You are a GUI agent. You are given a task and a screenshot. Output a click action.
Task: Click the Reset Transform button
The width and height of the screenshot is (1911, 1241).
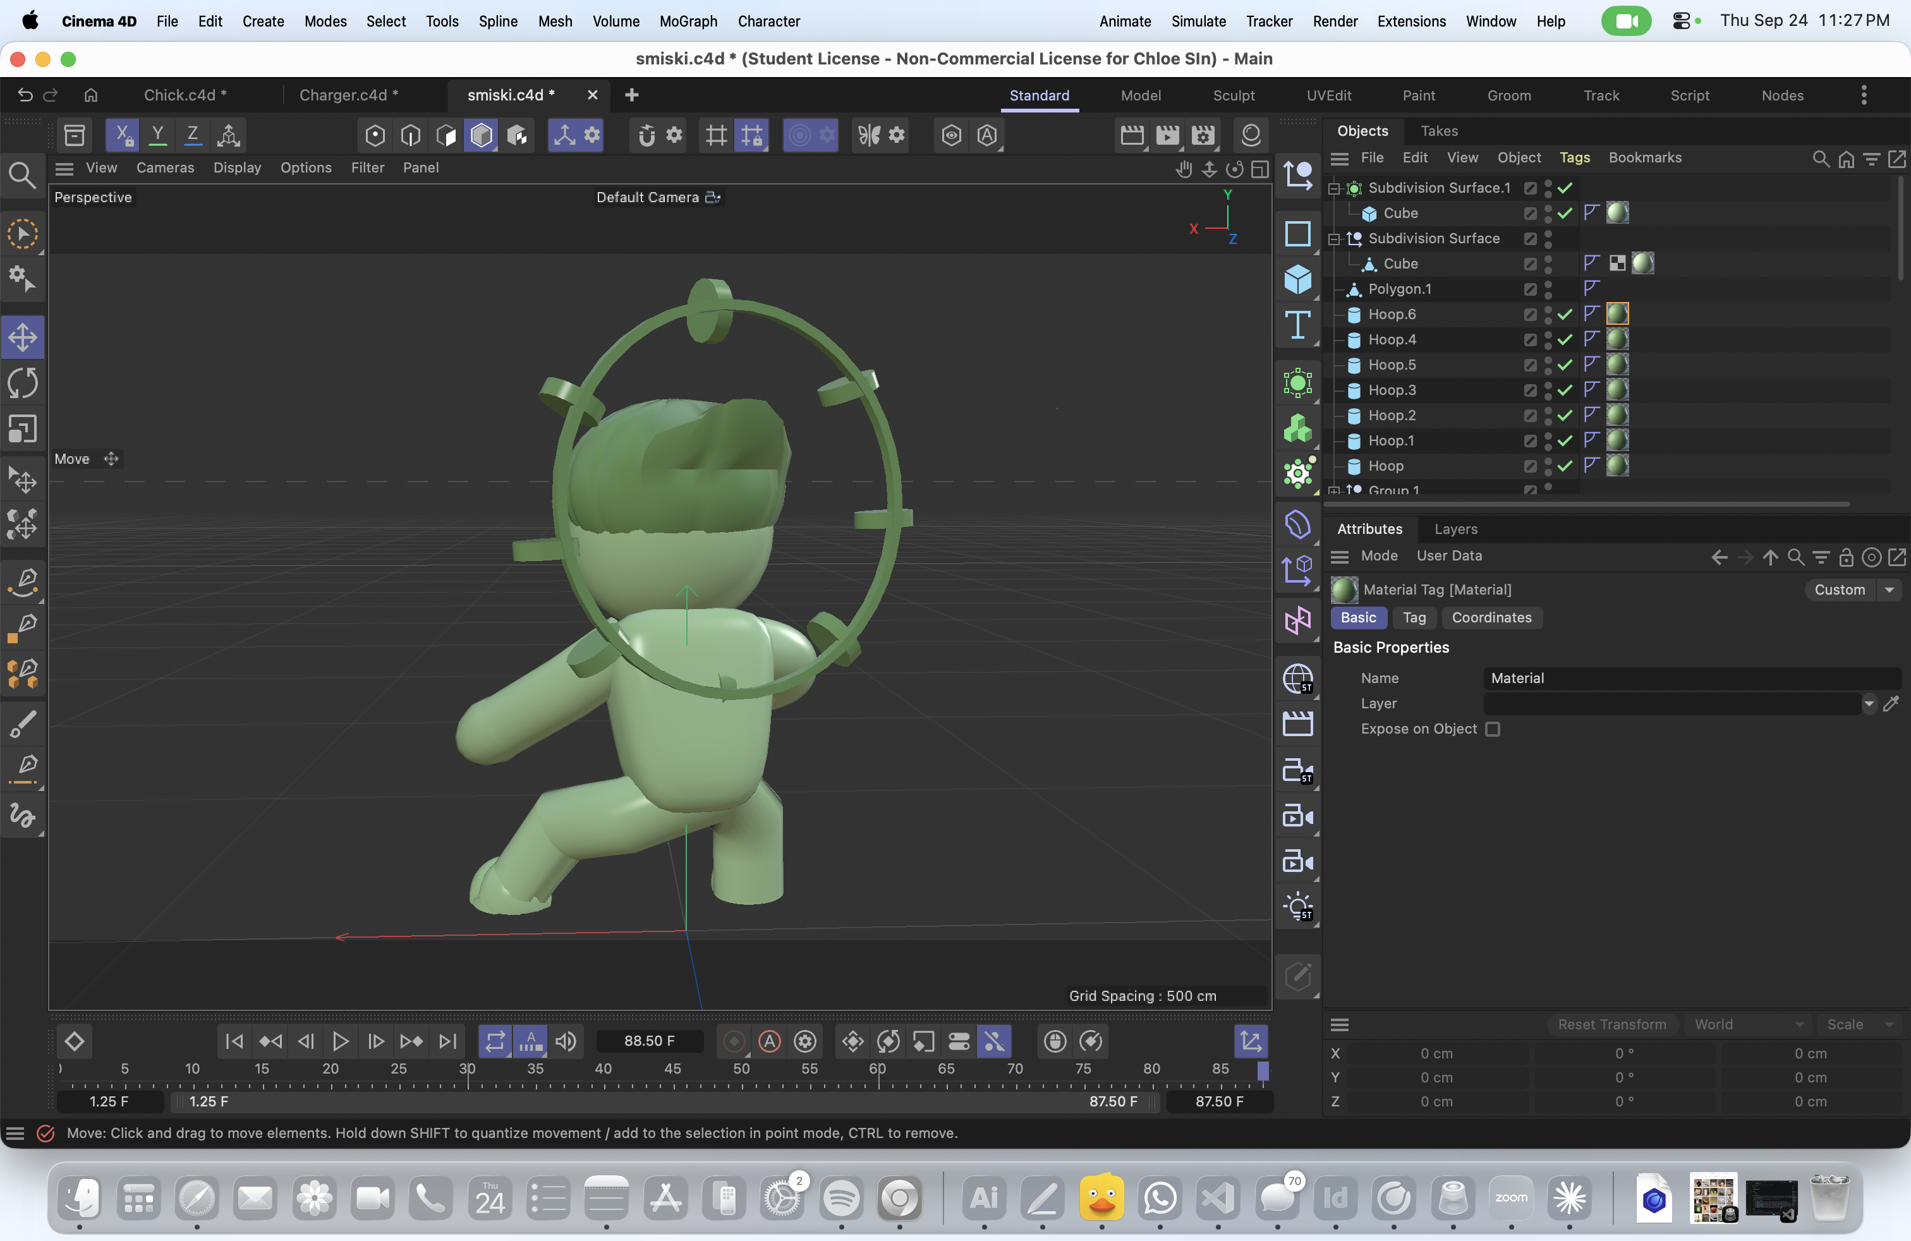(1611, 1024)
